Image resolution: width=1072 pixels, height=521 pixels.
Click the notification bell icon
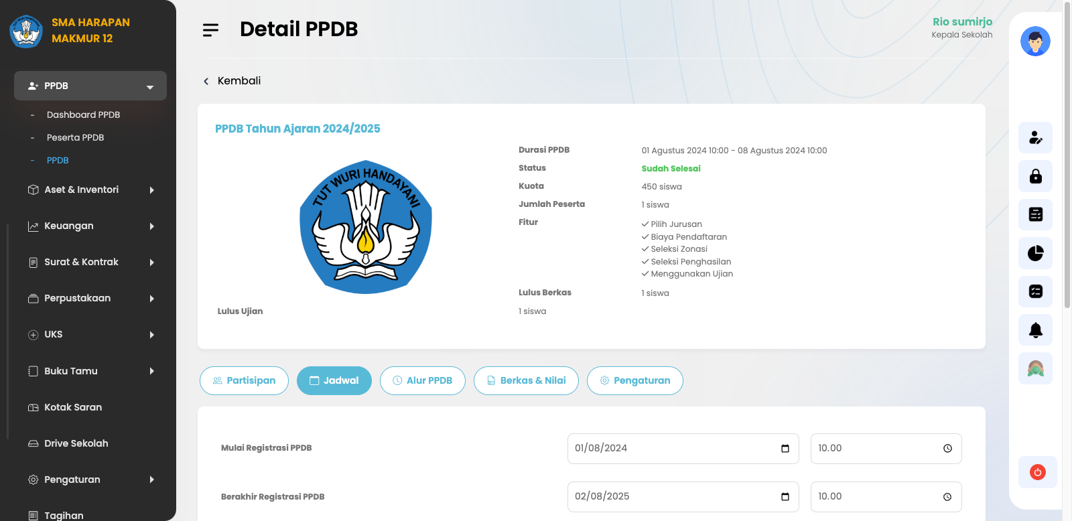click(1035, 330)
